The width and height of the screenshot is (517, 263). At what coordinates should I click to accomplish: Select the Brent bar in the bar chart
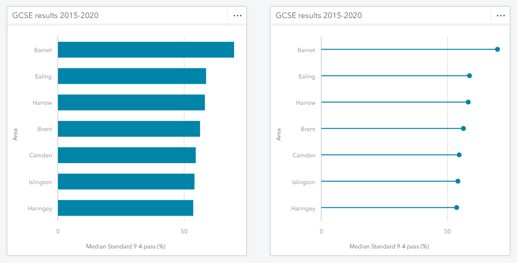129,129
